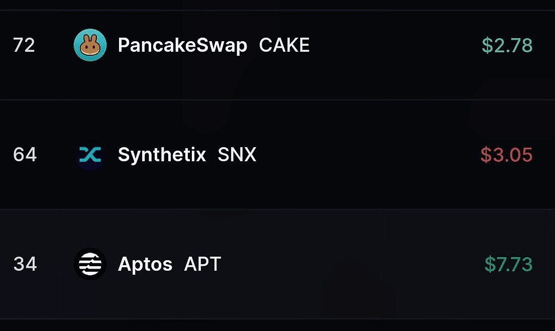Click the red $3.05 Synthetix price

coord(506,155)
